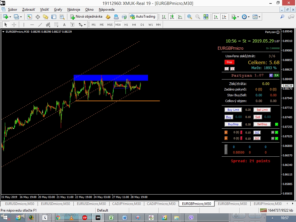Toggle green square next to SellStop
This screenshot has width=296, height=222.
(x=277, y=124)
